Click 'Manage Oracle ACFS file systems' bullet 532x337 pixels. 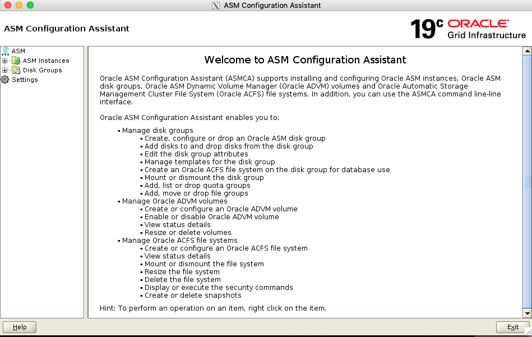180,240
